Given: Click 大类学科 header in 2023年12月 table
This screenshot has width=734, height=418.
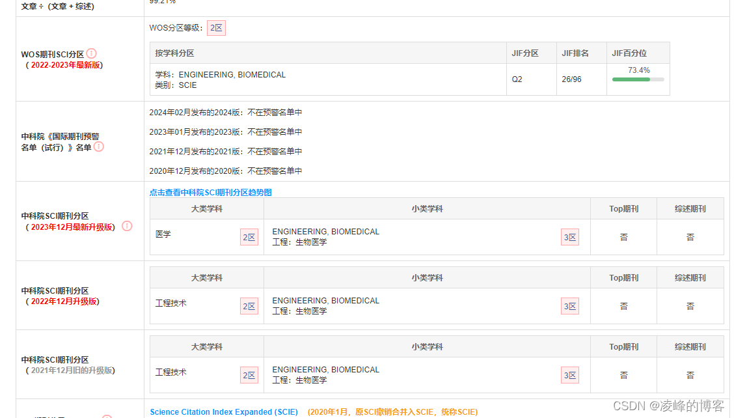Looking at the screenshot, I should [x=206, y=208].
